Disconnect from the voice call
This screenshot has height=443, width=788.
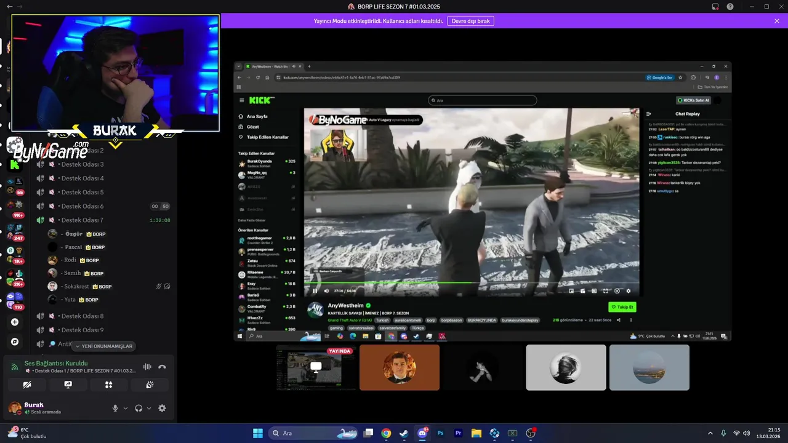[x=162, y=367]
